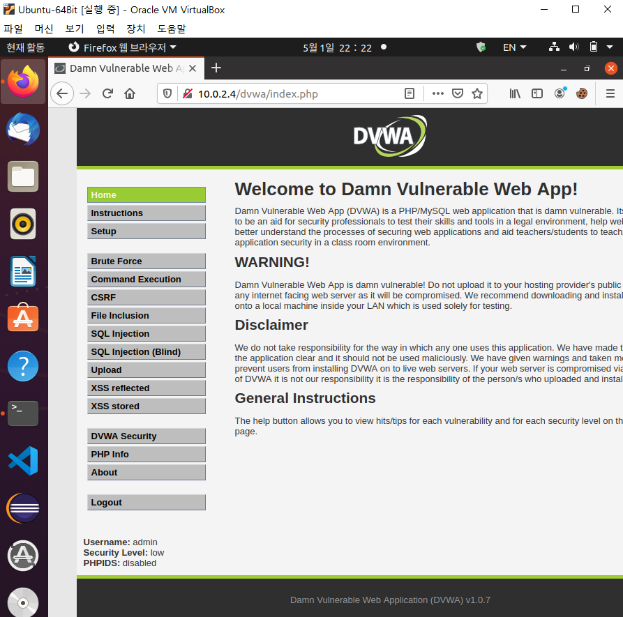Toggle reader view icon in address bar

tap(410, 93)
